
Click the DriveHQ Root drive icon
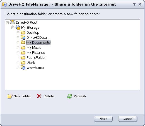pos(13,22)
